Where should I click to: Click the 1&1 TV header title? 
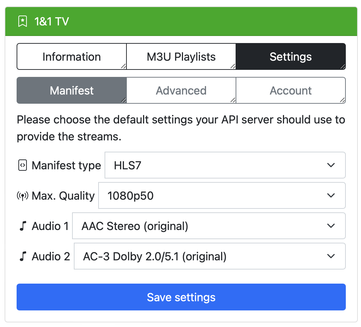click(x=52, y=22)
